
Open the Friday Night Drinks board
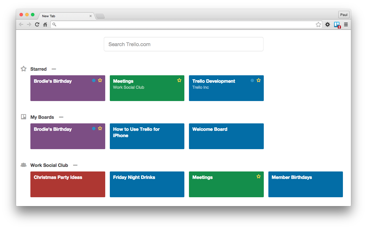tap(147, 184)
